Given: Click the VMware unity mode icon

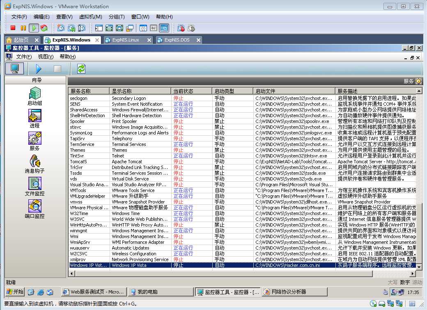Looking at the screenshot, I should [x=130, y=28].
